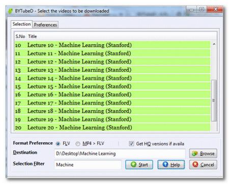Screen dimensions: 229x184
Task: Maximize the BYTubeD window
Action: click(202, 9)
